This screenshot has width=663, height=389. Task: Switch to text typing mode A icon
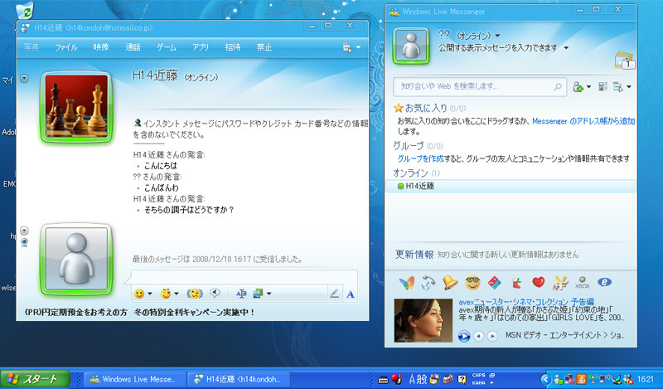click(x=351, y=294)
